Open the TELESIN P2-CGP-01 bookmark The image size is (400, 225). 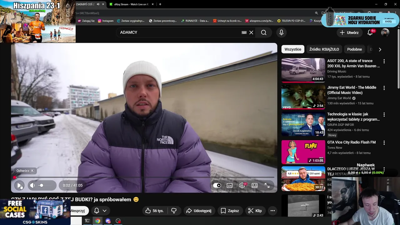coord(291,21)
